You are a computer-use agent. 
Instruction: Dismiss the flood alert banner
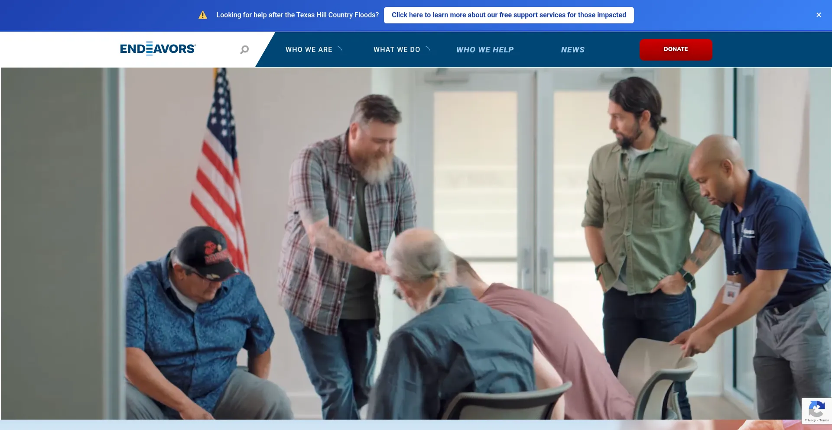click(x=819, y=15)
